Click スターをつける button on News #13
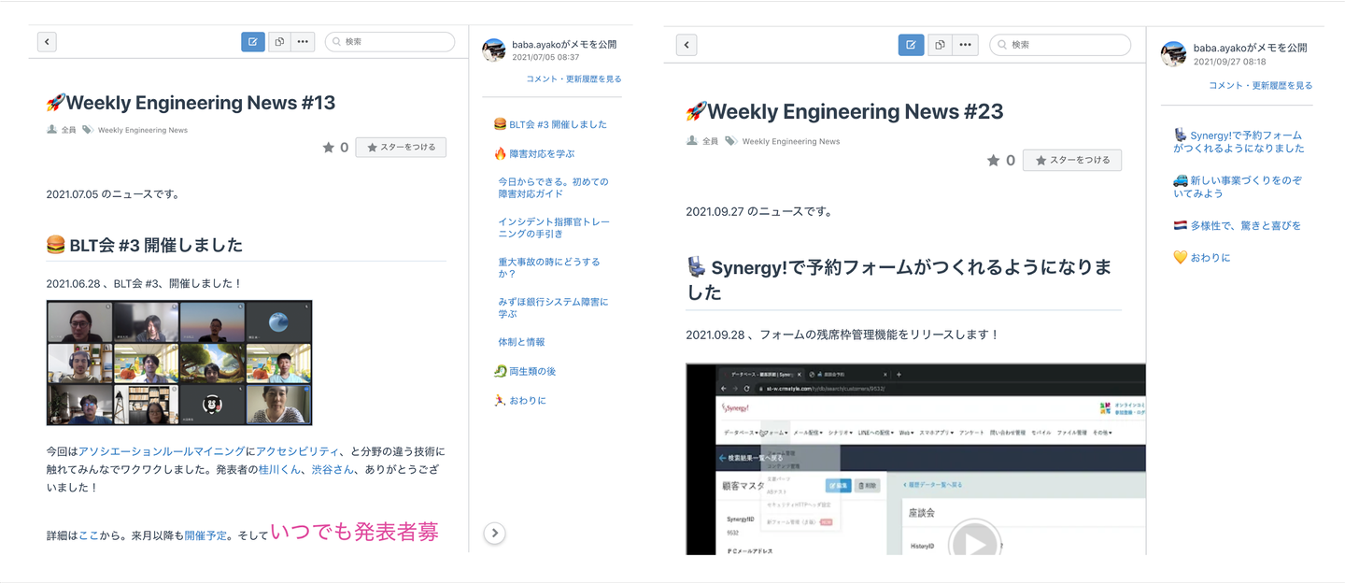The image size is (1345, 584). pyautogui.click(x=401, y=148)
